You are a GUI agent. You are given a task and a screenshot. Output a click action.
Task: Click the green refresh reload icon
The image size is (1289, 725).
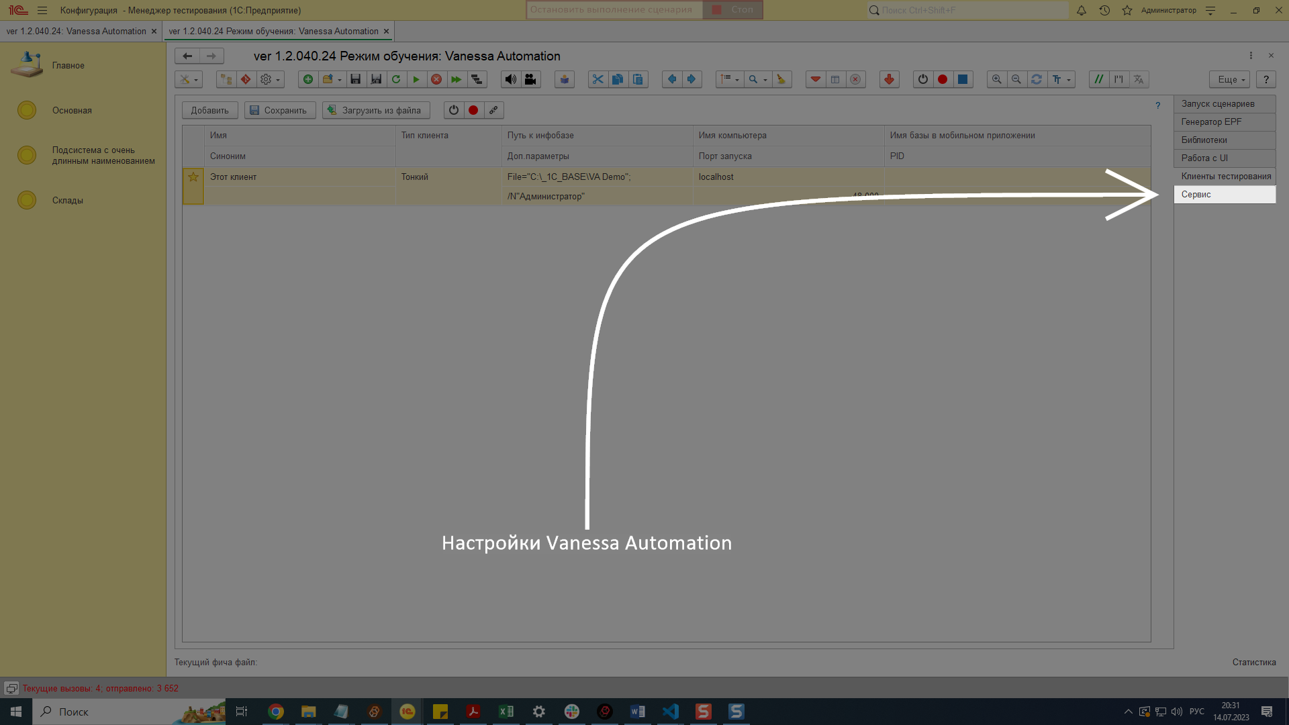[396, 79]
